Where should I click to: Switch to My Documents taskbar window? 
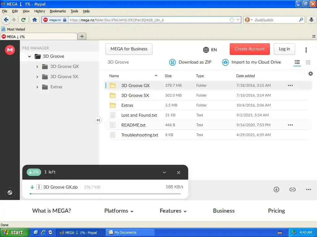point(130,232)
